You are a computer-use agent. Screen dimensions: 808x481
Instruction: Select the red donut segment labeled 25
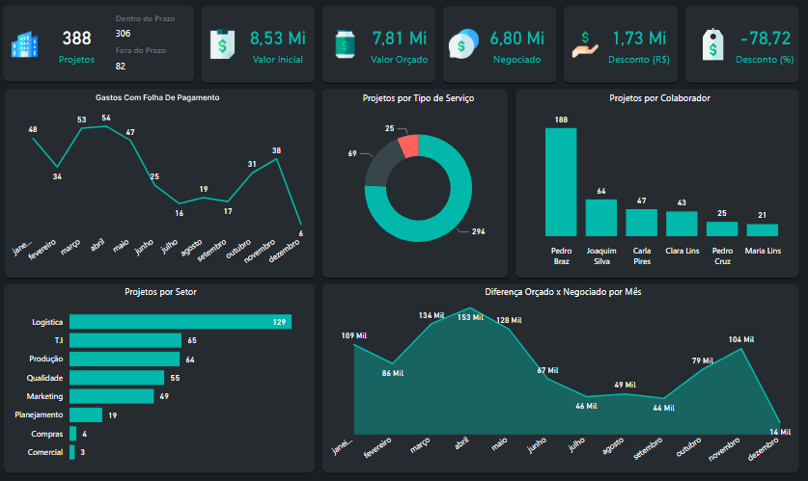pos(408,146)
